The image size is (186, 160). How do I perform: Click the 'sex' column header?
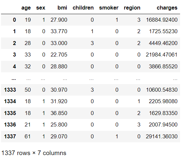click(x=41, y=8)
